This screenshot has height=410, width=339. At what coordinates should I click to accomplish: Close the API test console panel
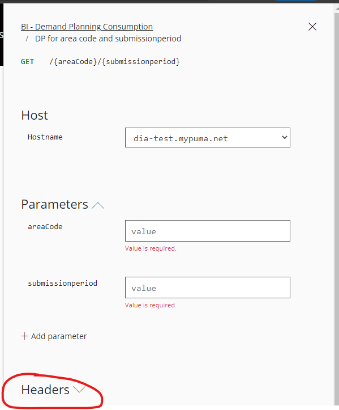coord(312,27)
